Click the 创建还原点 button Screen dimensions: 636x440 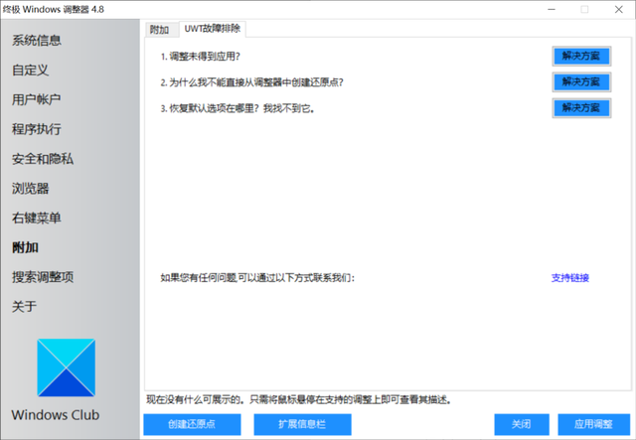click(x=192, y=424)
